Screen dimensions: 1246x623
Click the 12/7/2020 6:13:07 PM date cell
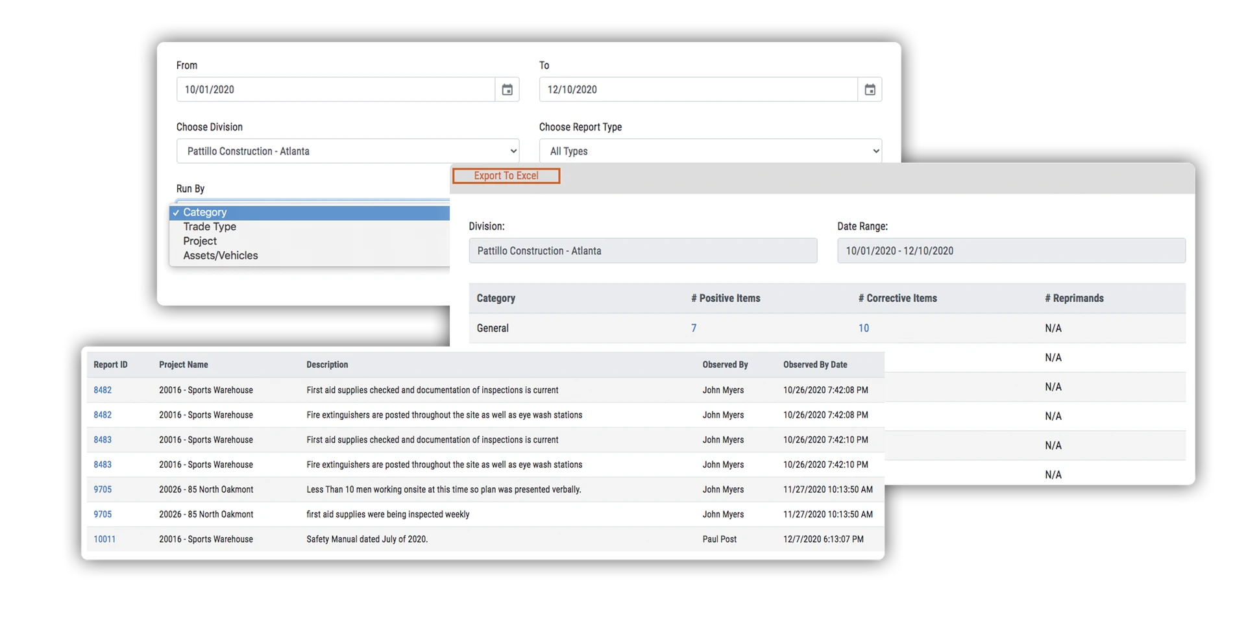824,539
